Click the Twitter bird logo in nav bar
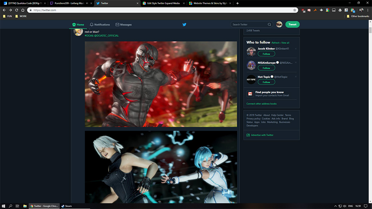The width and height of the screenshot is (372, 209). click(185, 25)
